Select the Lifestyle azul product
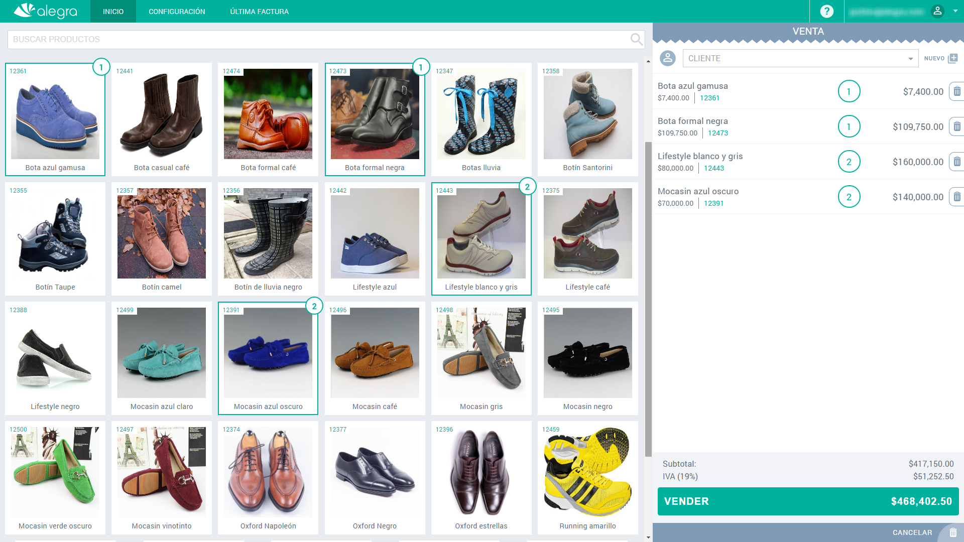Viewport: 964px width, 542px height. pos(375,239)
